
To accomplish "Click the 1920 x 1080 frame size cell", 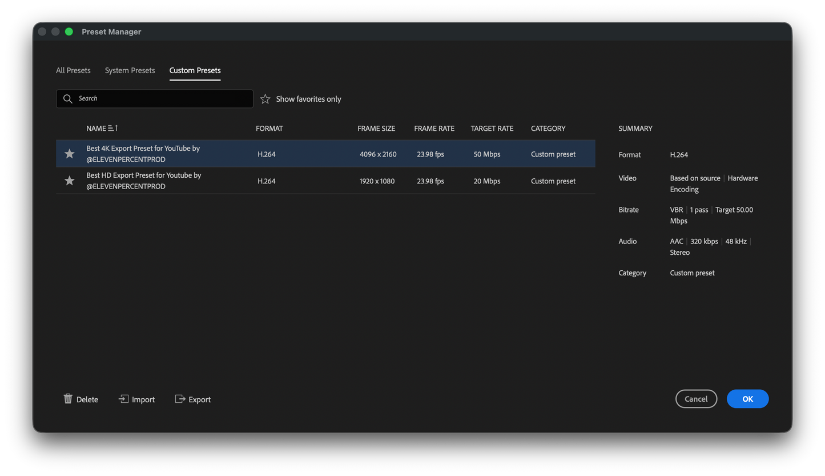I will point(377,181).
